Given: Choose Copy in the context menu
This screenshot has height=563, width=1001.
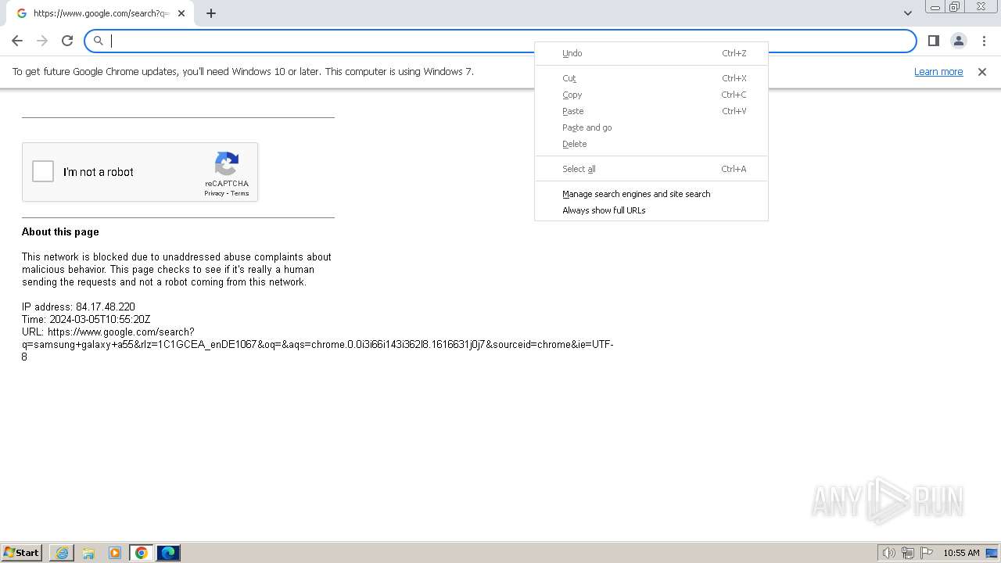Looking at the screenshot, I should pos(651,95).
